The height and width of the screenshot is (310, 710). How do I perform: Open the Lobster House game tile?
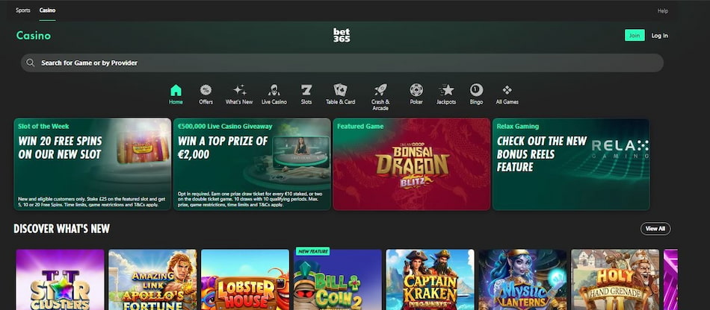point(245,279)
